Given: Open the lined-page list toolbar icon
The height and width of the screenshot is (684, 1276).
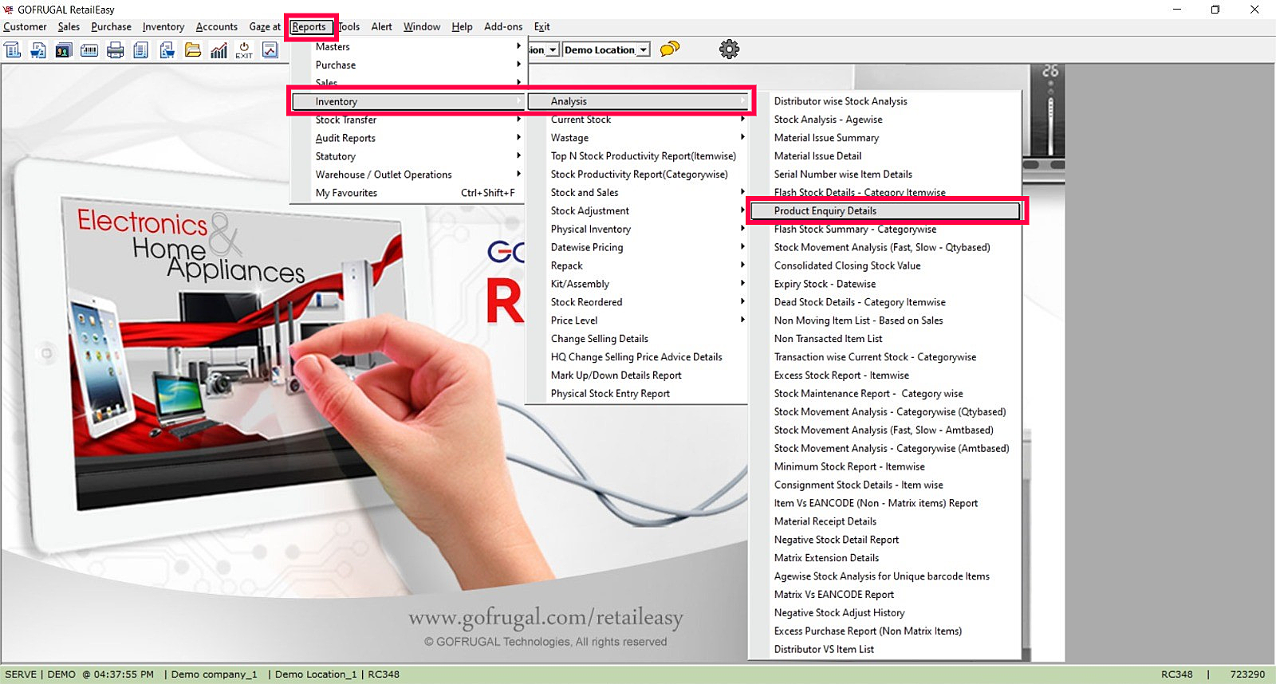Looking at the screenshot, I should click(141, 50).
